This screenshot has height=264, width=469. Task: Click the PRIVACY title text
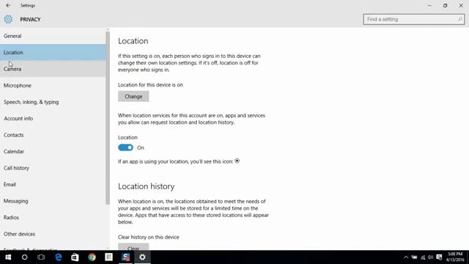click(x=30, y=20)
